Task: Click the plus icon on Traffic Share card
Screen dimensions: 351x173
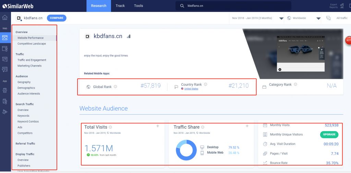Action: [247, 126]
